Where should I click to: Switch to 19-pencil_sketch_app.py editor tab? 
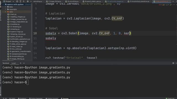point(92,1)
